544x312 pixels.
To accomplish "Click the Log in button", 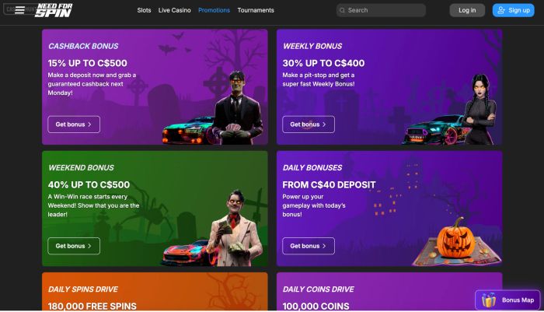I will [x=467, y=10].
